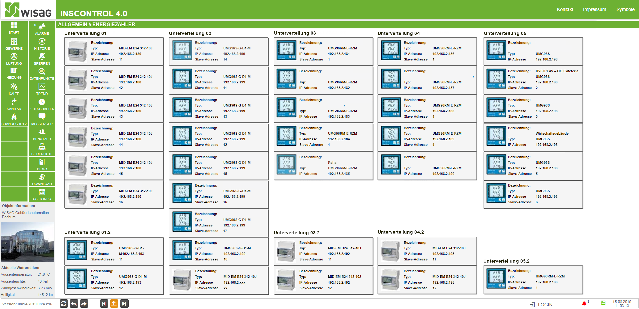Screen dimensions: 639x309
Task: Open the LÜFTUNG section
Action: tap(14, 58)
